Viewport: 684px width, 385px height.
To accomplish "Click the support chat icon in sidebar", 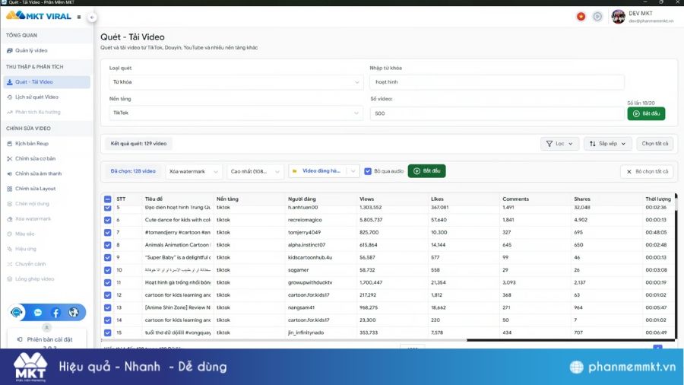I will tap(17, 312).
